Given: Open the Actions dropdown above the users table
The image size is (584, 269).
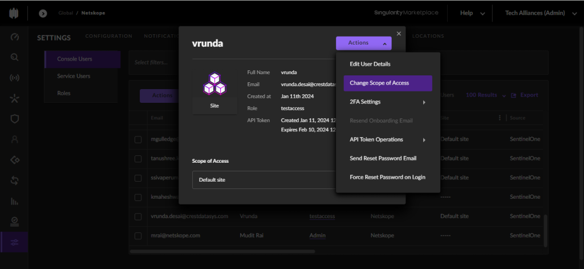Looking at the screenshot, I should tap(159, 96).
